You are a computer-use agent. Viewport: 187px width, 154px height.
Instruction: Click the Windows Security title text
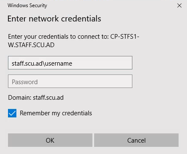coord(27,5)
